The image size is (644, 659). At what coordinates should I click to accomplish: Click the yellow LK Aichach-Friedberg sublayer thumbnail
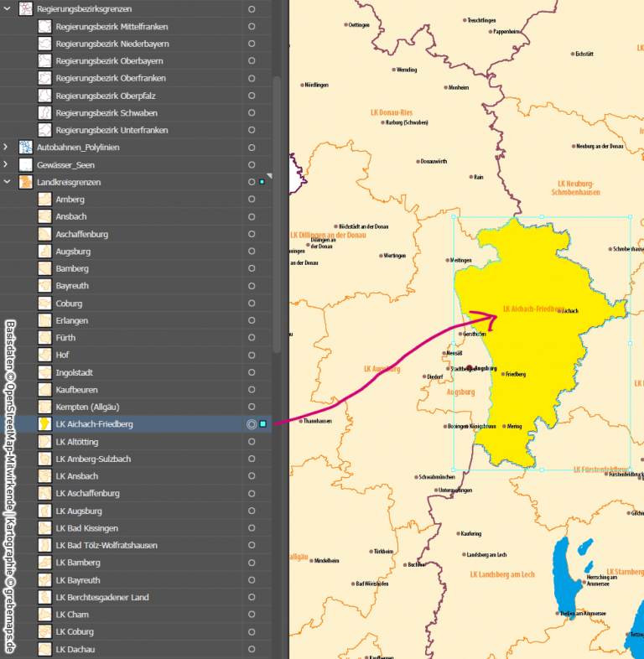[x=44, y=424]
